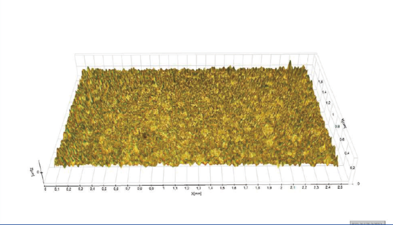Click the X axis tick labeled 2,1
Image resolution: width=393 pixels, height=225 pixels.
click(x=293, y=188)
